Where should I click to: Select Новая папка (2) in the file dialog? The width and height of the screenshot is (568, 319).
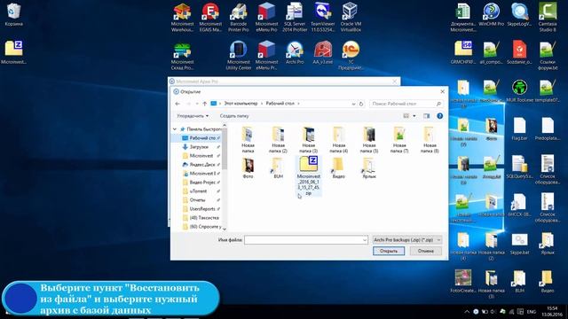pyautogui.click(x=278, y=140)
